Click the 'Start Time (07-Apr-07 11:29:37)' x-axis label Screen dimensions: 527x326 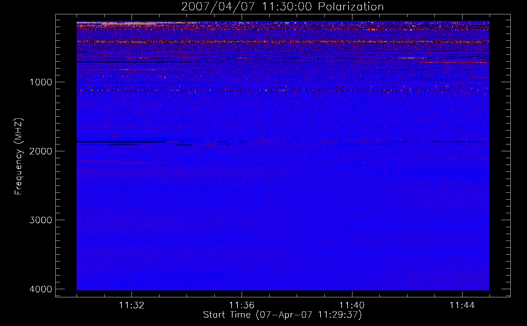coord(282,315)
